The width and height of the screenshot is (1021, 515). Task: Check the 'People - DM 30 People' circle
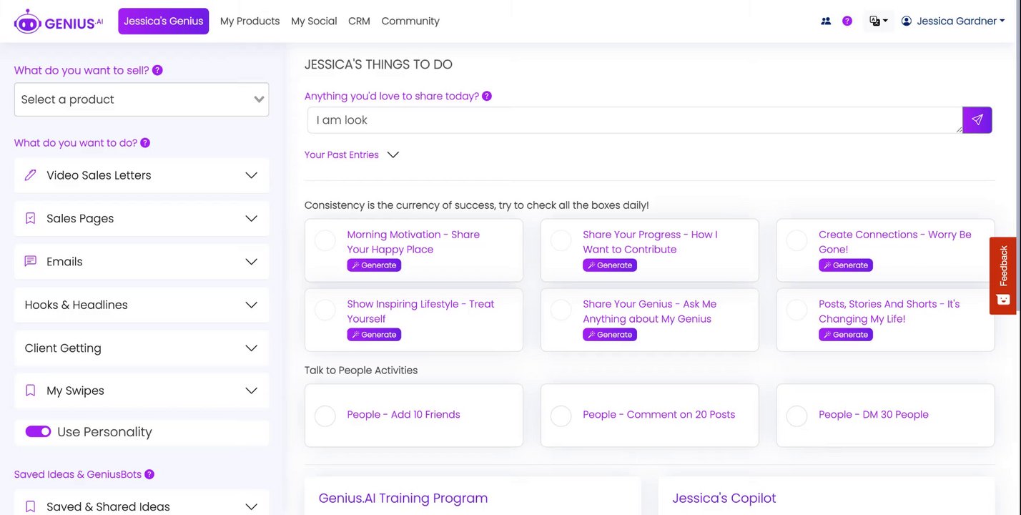tap(796, 416)
